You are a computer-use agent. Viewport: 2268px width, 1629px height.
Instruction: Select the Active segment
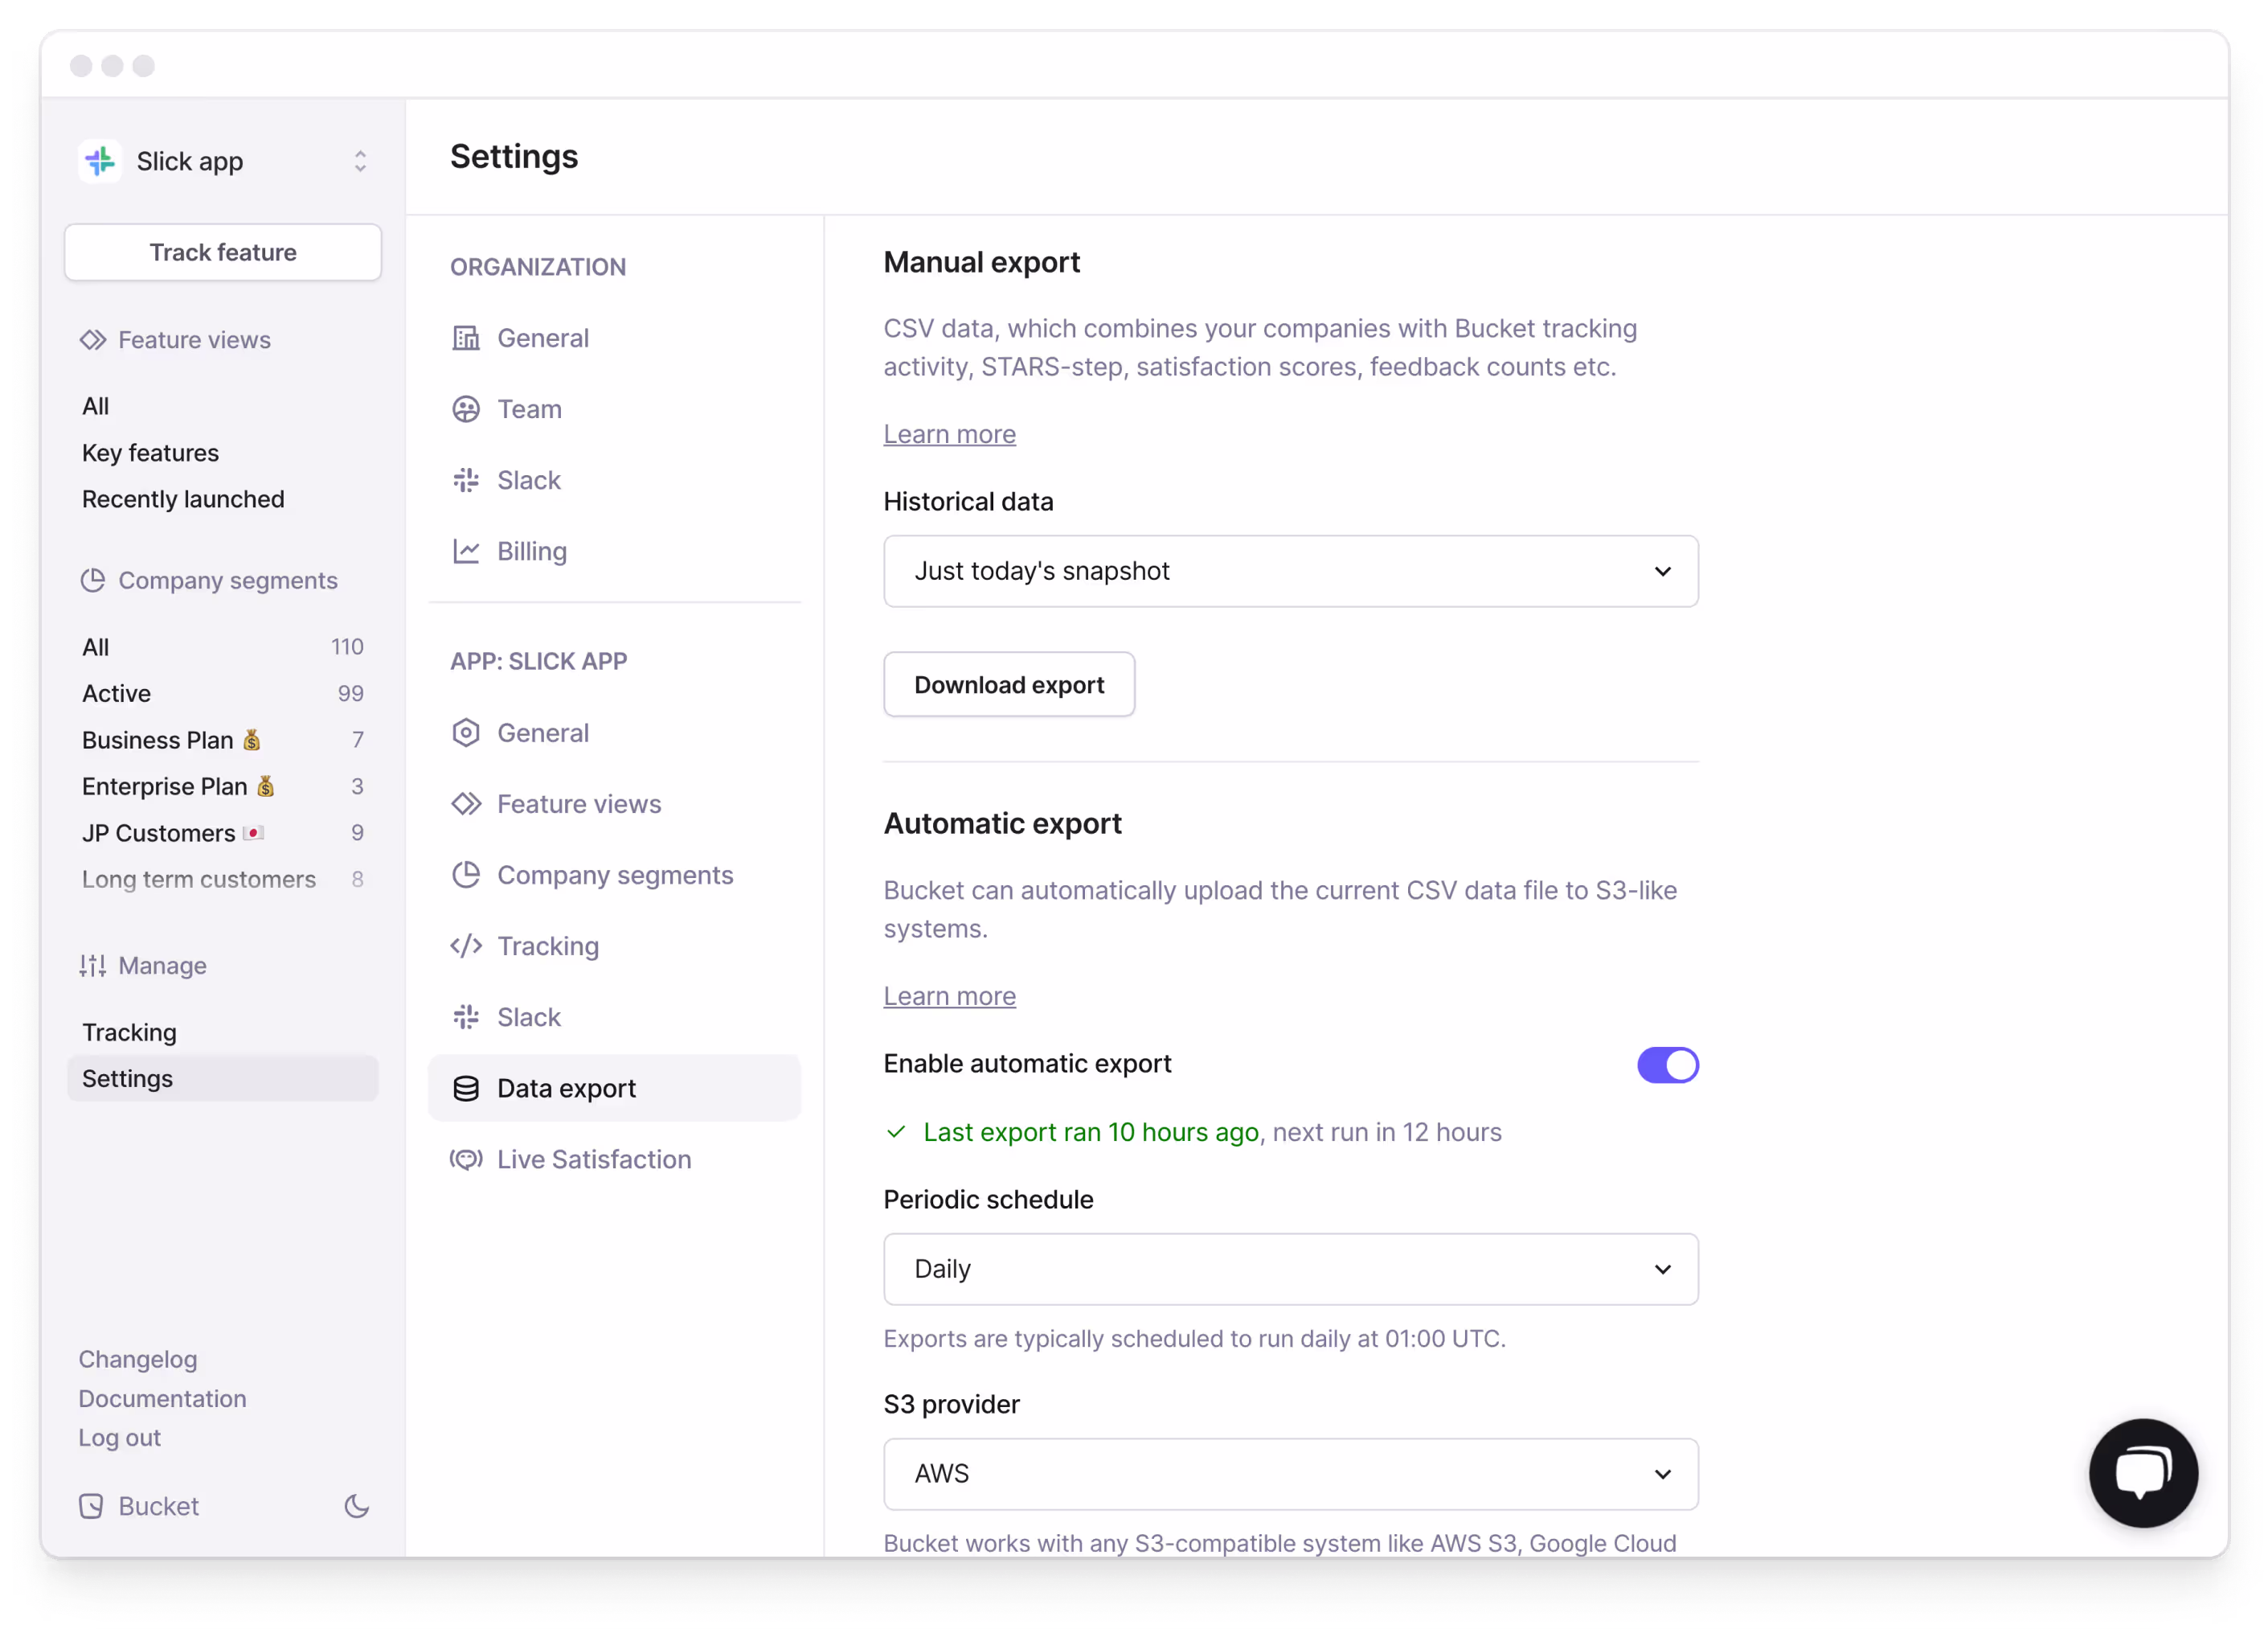tap(223, 693)
